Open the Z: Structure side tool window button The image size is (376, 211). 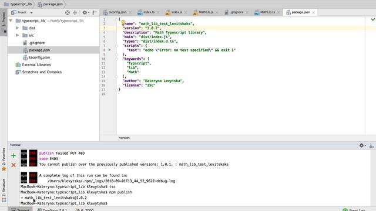click(4, 190)
